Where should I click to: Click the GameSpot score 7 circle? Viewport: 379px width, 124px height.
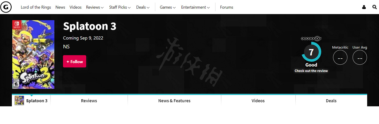click(x=311, y=52)
